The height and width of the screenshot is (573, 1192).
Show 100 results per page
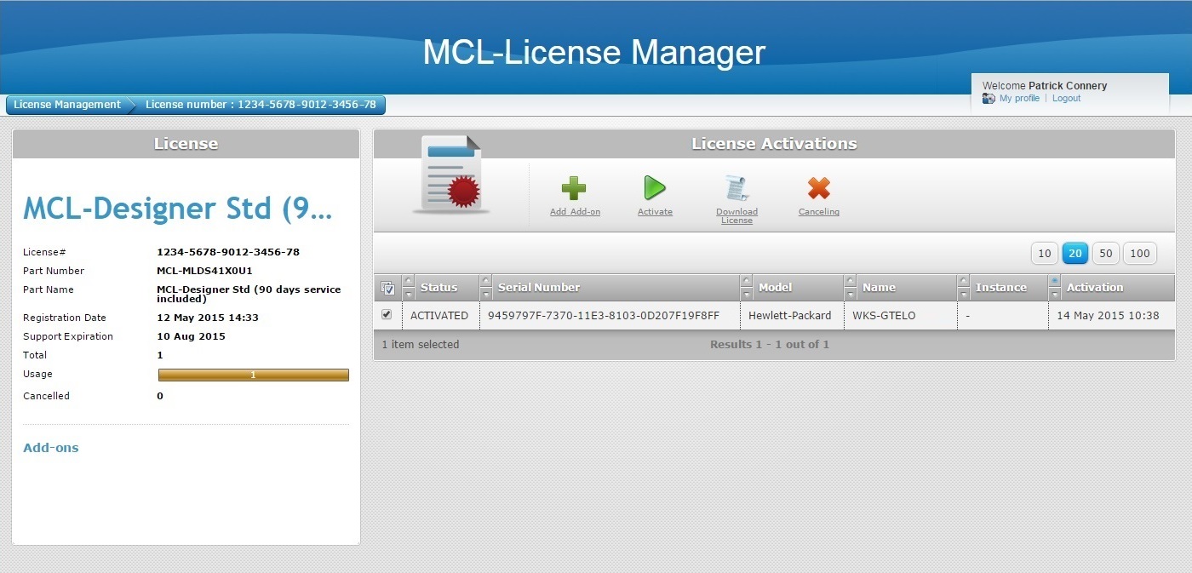(1140, 253)
